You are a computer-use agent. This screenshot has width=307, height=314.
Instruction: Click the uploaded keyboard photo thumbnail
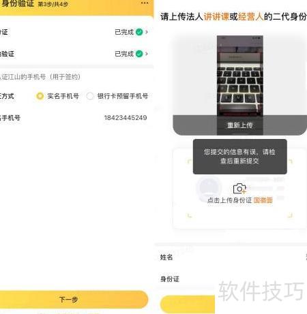tap(240, 75)
